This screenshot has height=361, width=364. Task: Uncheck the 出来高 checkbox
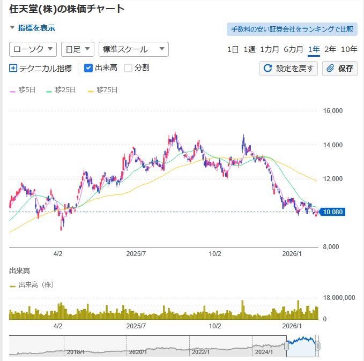[89, 68]
